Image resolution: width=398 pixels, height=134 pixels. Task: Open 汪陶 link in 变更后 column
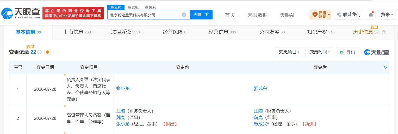click(258, 111)
